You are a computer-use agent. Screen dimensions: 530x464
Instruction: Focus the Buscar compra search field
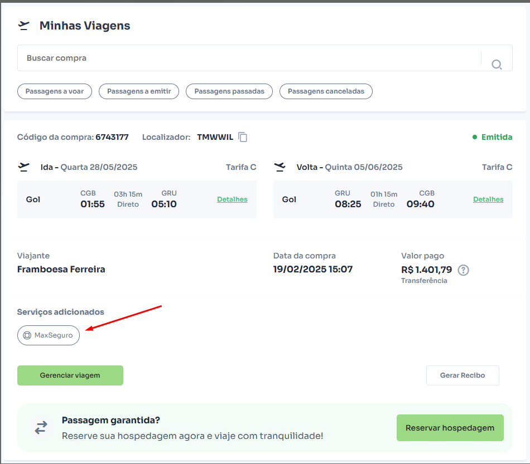pos(249,58)
